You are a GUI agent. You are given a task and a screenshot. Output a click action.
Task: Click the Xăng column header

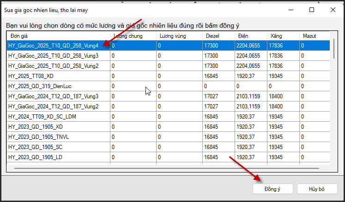coord(283,36)
